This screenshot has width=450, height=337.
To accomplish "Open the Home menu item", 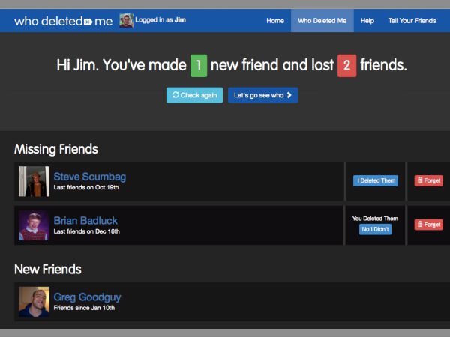I will [x=275, y=21].
